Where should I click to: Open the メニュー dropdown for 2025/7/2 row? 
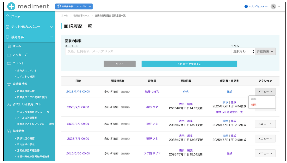coord(265,124)
